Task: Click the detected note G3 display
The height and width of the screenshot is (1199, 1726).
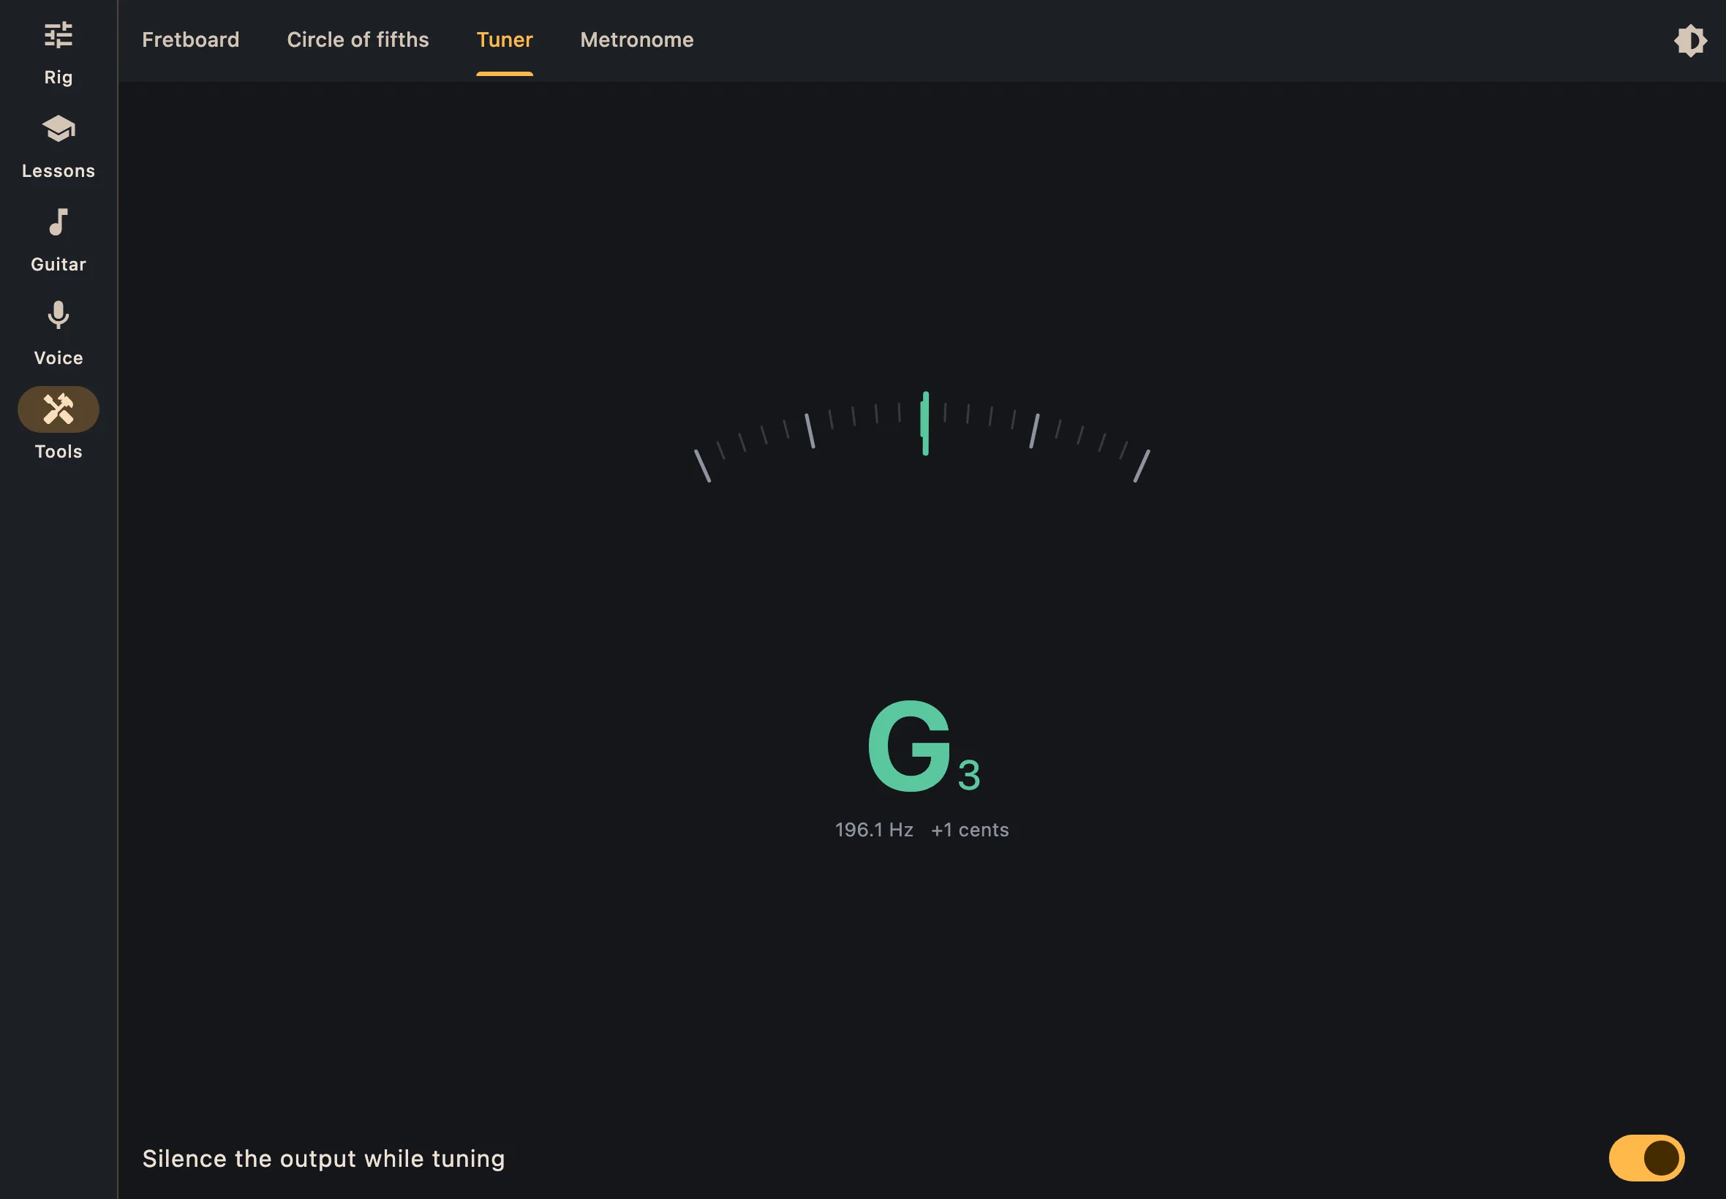Action: pos(924,746)
